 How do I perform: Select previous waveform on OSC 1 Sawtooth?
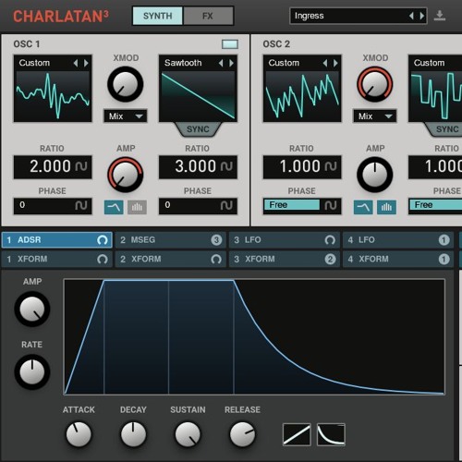tap(221, 63)
